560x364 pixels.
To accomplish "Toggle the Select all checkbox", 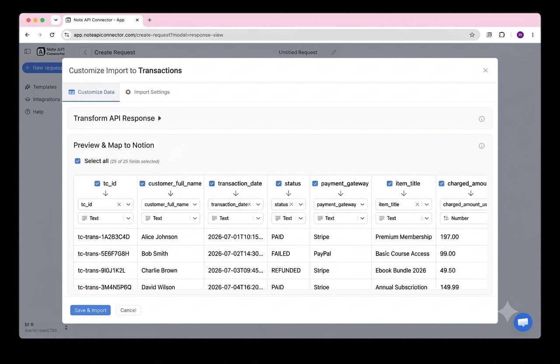I will pyautogui.click(x=78, y=161).
